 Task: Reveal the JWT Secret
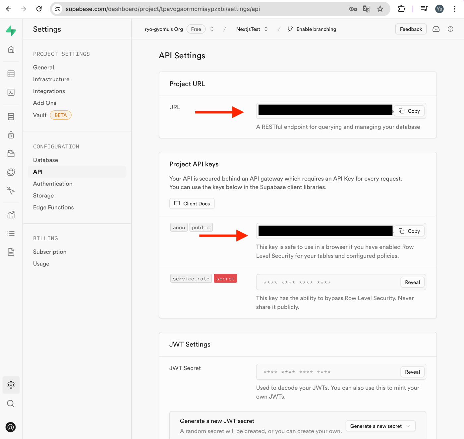point(412,372)
